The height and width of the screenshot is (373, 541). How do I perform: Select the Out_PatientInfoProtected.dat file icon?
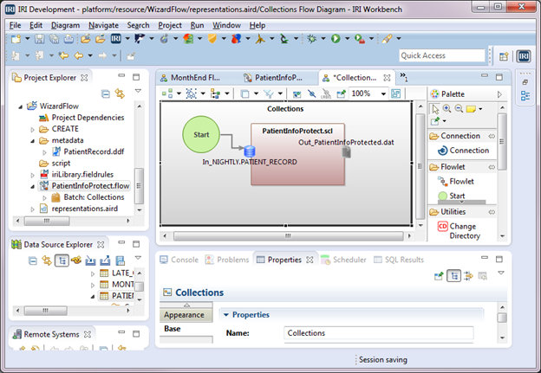pos(346,152)
